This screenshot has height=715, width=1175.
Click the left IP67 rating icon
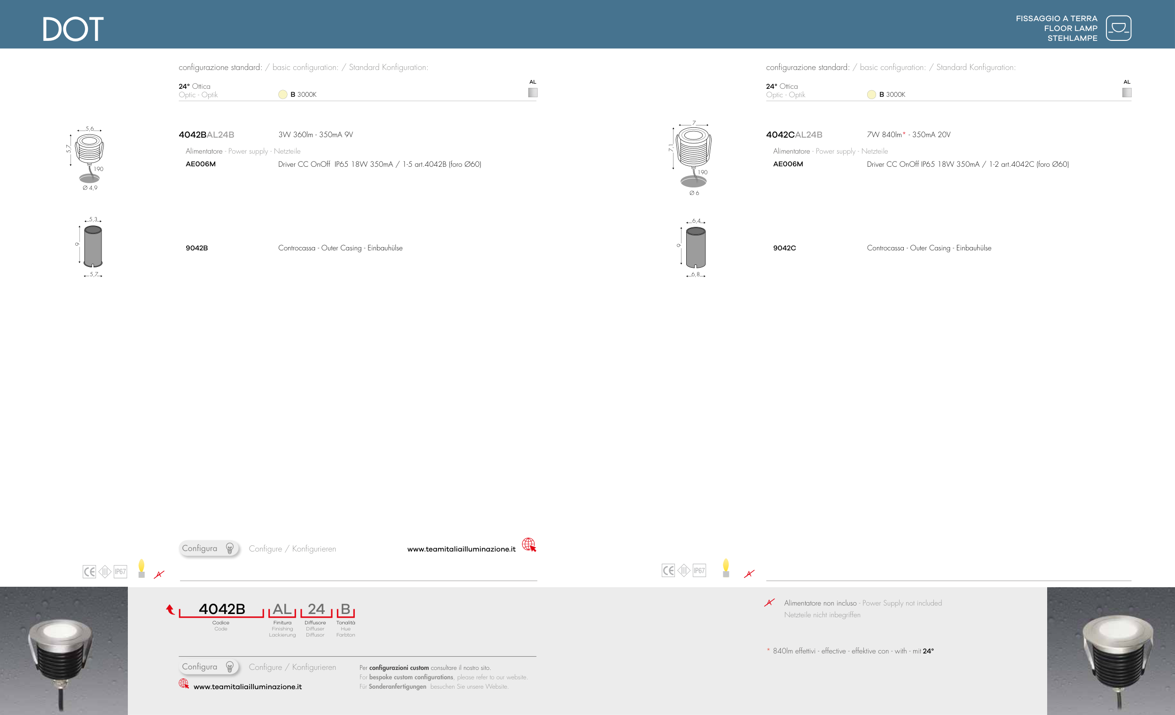point(120,572)
